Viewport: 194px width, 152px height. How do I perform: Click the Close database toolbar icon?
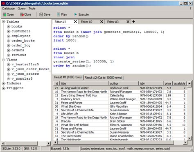pos(22,14)
